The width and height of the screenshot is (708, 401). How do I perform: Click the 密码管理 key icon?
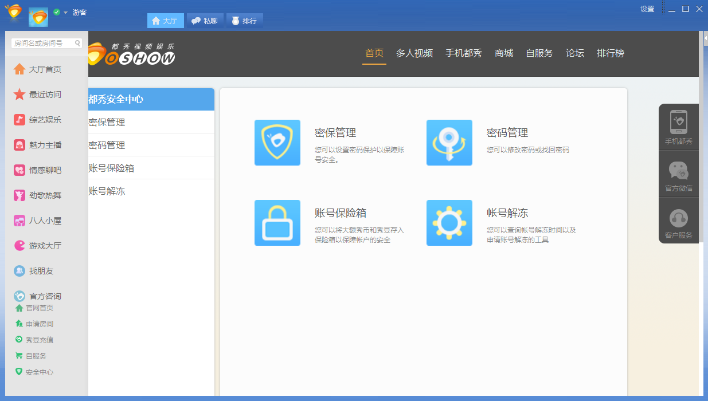tap(449, 143)
